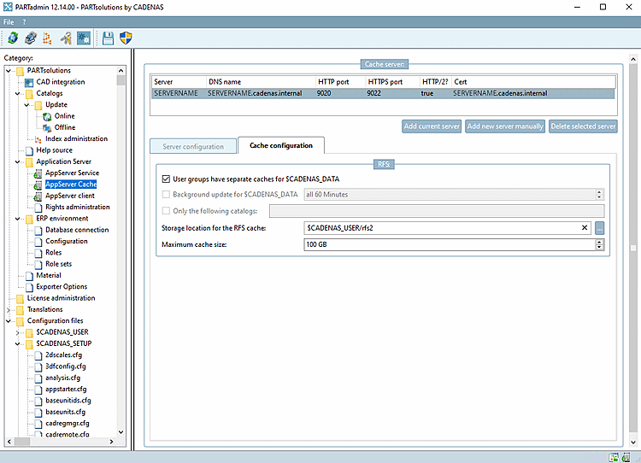Switch to the Server configuration tab

point(193,146)
